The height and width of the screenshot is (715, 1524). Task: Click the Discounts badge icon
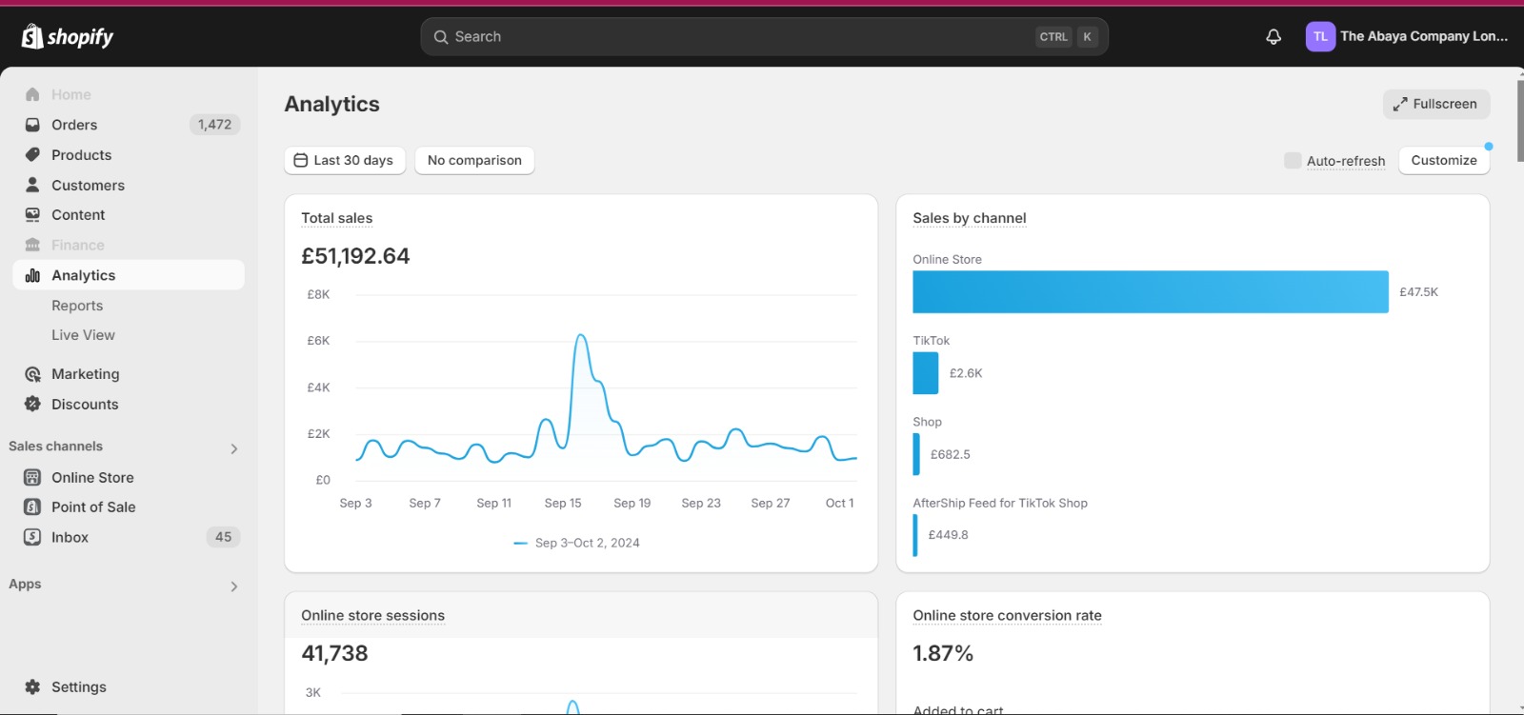32,404
